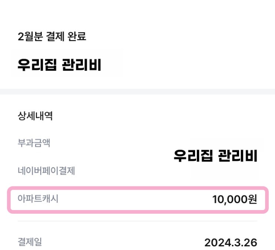This screenshot has height=250, width=275.
Task: Tap the empty middle of the 아파트캐시 row
Action: click(x=137, y=200)
